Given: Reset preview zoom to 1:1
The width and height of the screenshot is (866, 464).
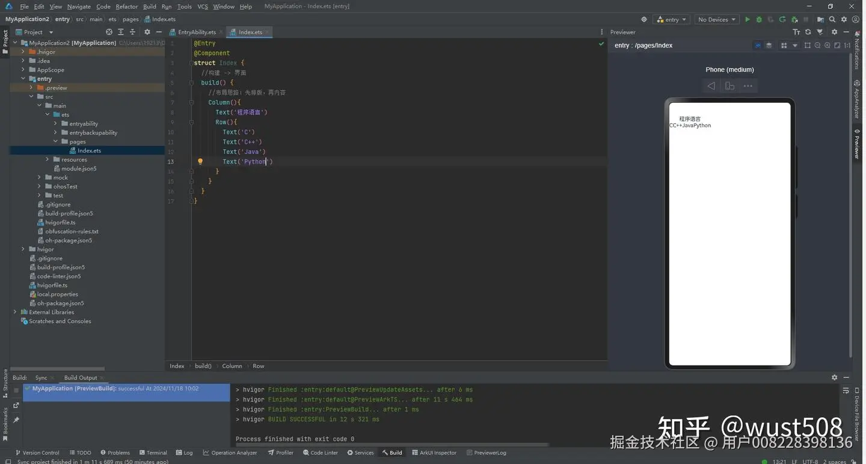Looking at the screenshot, I should 847,46.
